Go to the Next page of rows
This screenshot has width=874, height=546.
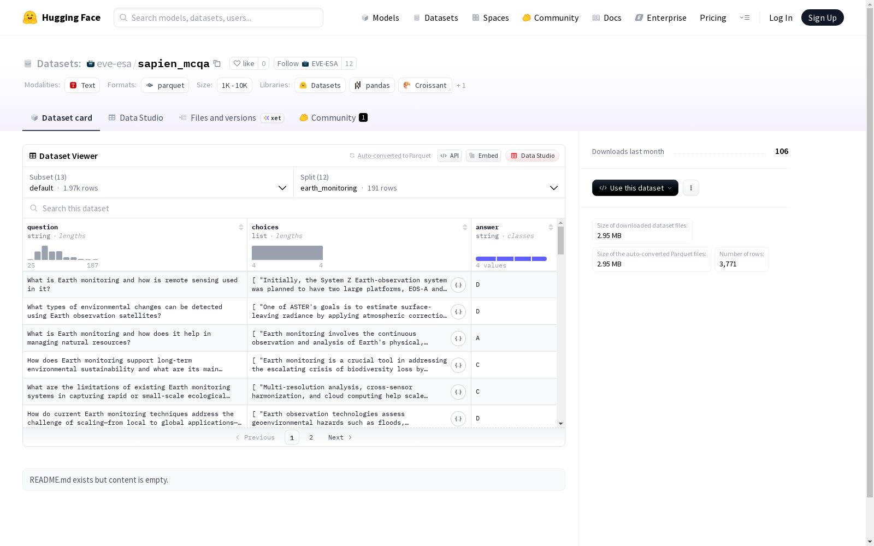click(x=340, y=437)
